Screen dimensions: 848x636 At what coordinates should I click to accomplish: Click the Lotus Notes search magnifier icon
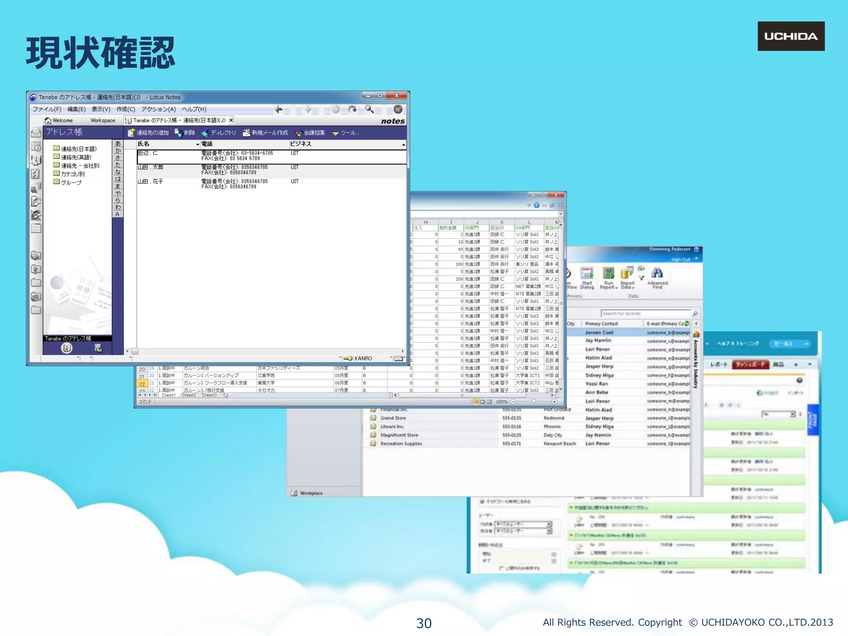coord(369,109)
